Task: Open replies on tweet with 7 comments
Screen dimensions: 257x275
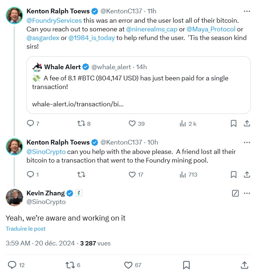Action: [x=30, y=124]
